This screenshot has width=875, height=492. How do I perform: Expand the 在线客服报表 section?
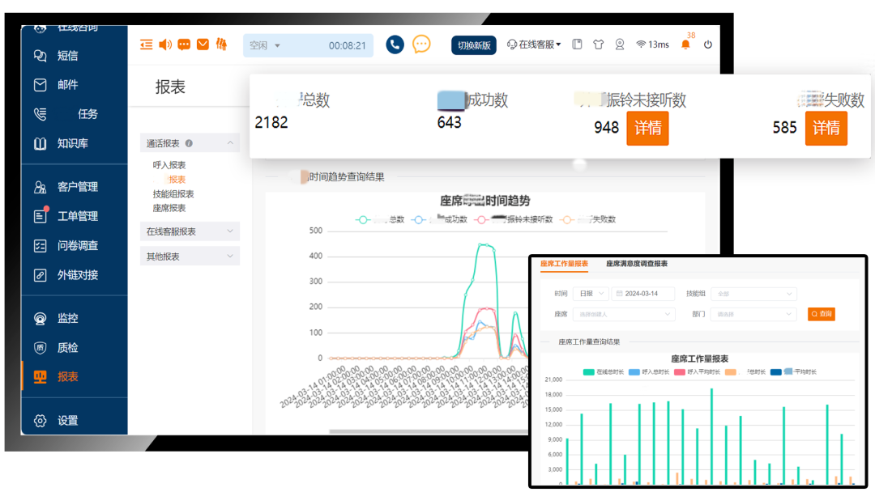click(x=190, y=231)
